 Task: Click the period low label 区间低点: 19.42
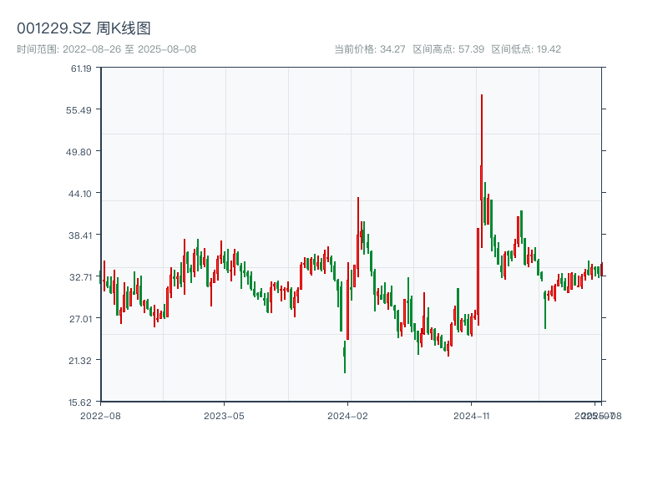[x=526, y=49]
